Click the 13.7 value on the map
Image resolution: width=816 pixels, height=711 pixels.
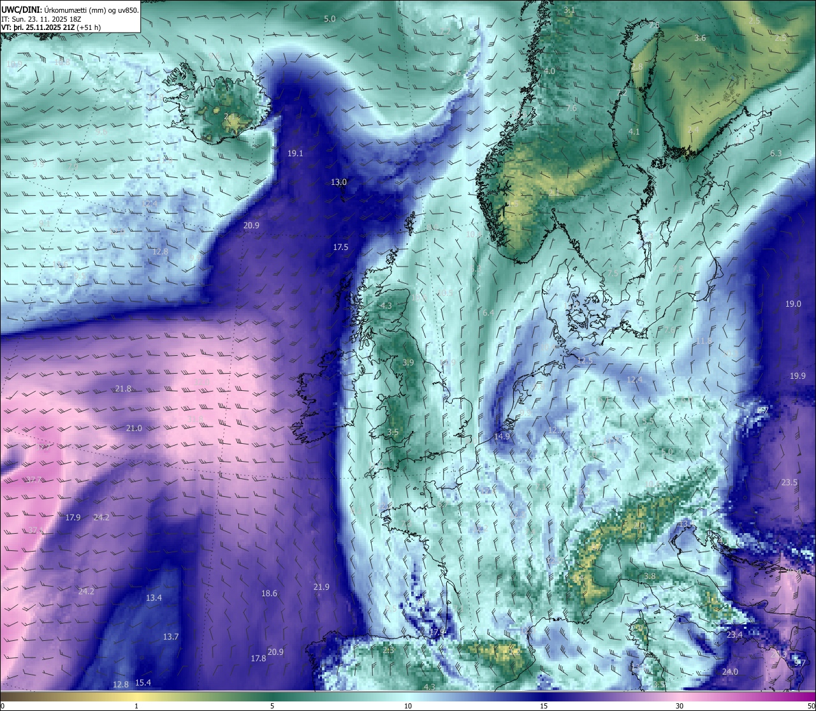tap(170, 637)
